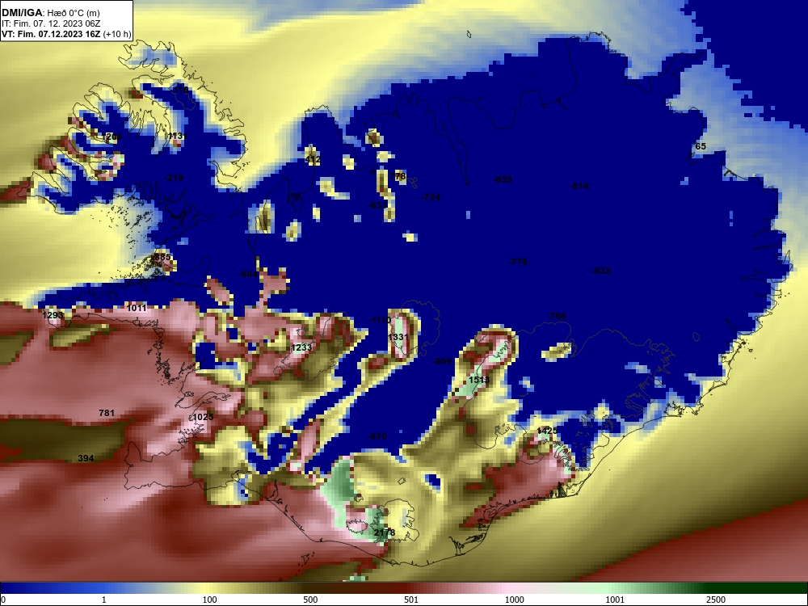The width and height of the screenshot is (808, 606).
Task: Click the map value 1331
Action: pos(398,337)
